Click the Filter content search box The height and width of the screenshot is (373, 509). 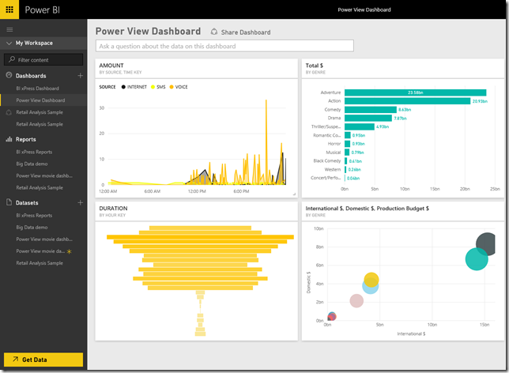coord(43,60)
